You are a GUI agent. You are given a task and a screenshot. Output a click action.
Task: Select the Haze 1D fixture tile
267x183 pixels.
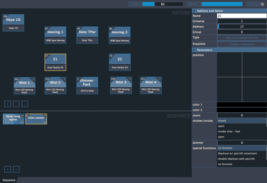click(x=13, y=23)
